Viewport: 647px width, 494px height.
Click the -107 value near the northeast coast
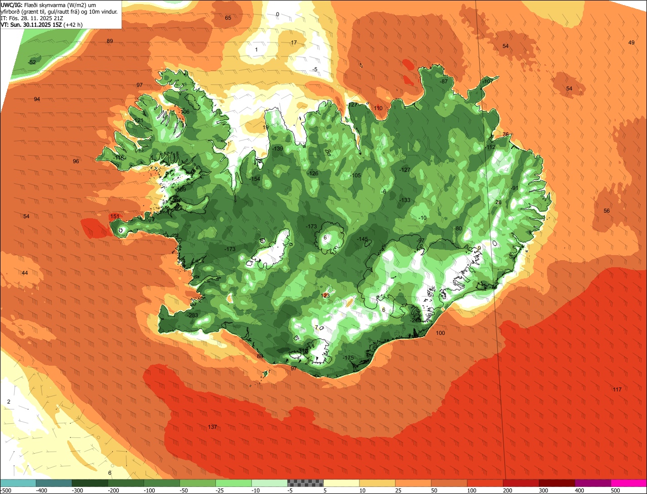coord(487,81)
